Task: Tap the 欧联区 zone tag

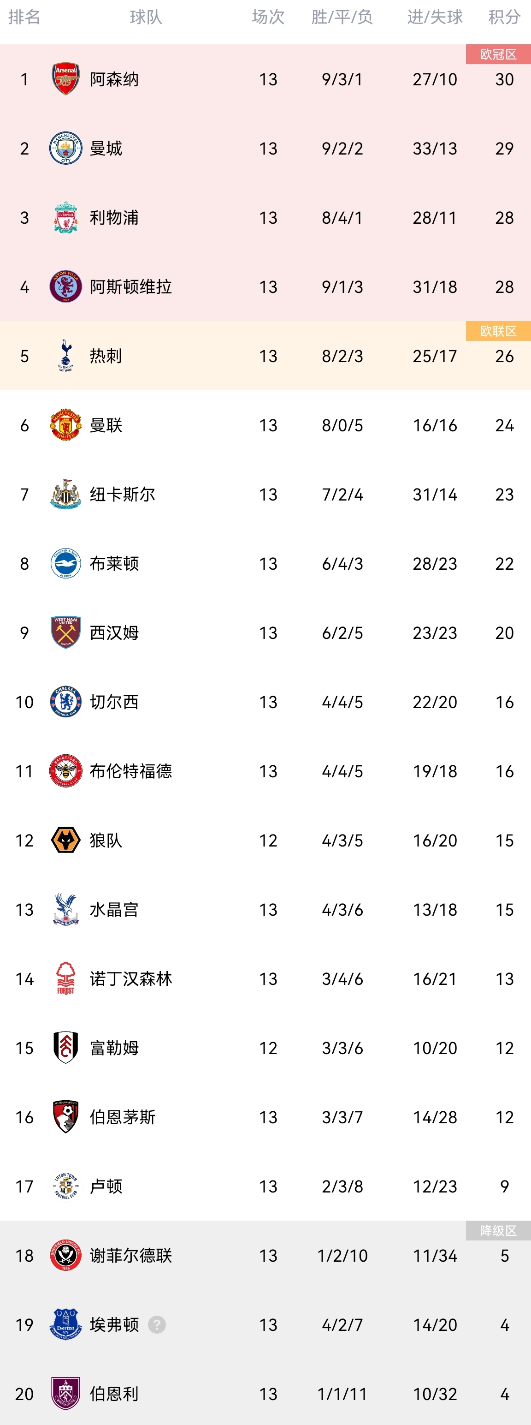Action: 498,331
